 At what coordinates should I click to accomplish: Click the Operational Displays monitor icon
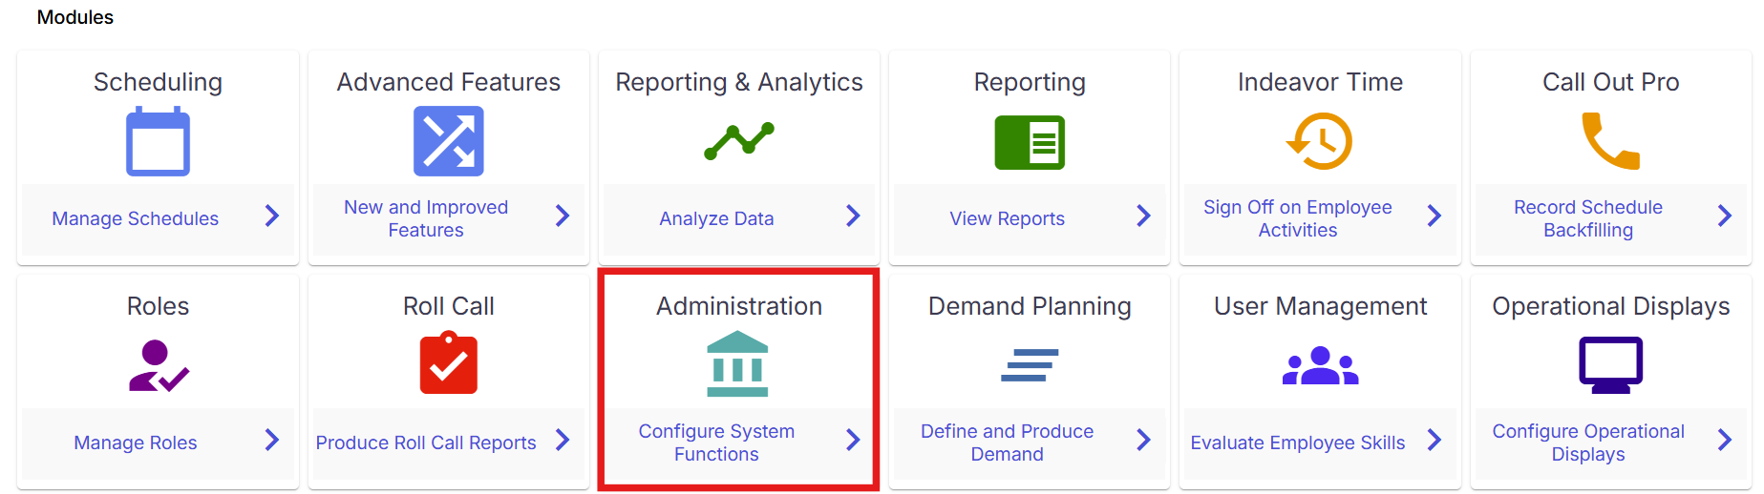point(1610,365)
